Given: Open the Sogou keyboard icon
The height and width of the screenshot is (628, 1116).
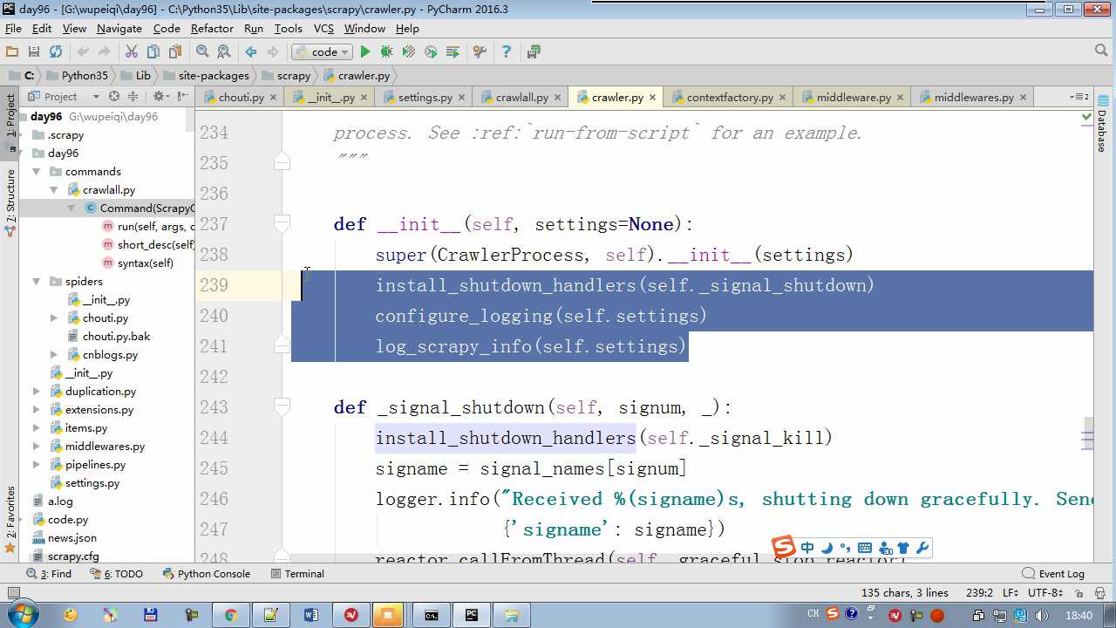Looking at the screenshot, I should coord(865,548).
